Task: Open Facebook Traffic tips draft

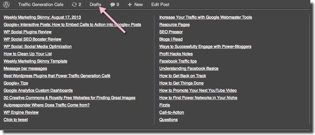Action: coord(178,61)
